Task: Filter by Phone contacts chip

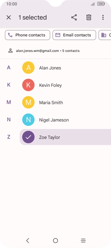Action: (x=27, y=35)
